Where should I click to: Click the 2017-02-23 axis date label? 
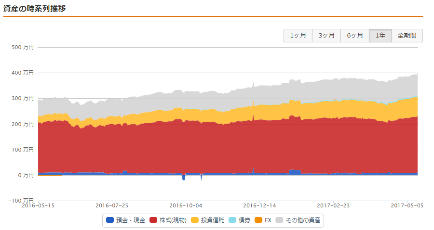(333, 206)
